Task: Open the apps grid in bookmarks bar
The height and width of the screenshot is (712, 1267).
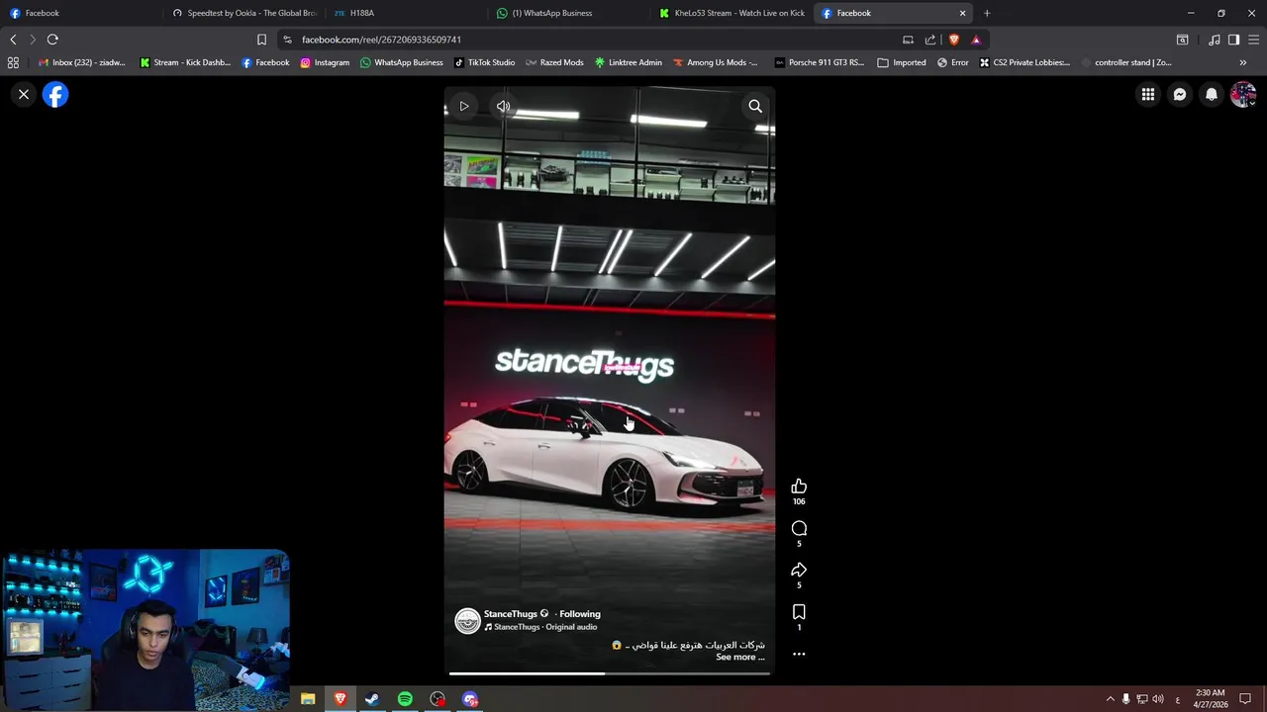Action: [13, 62]
